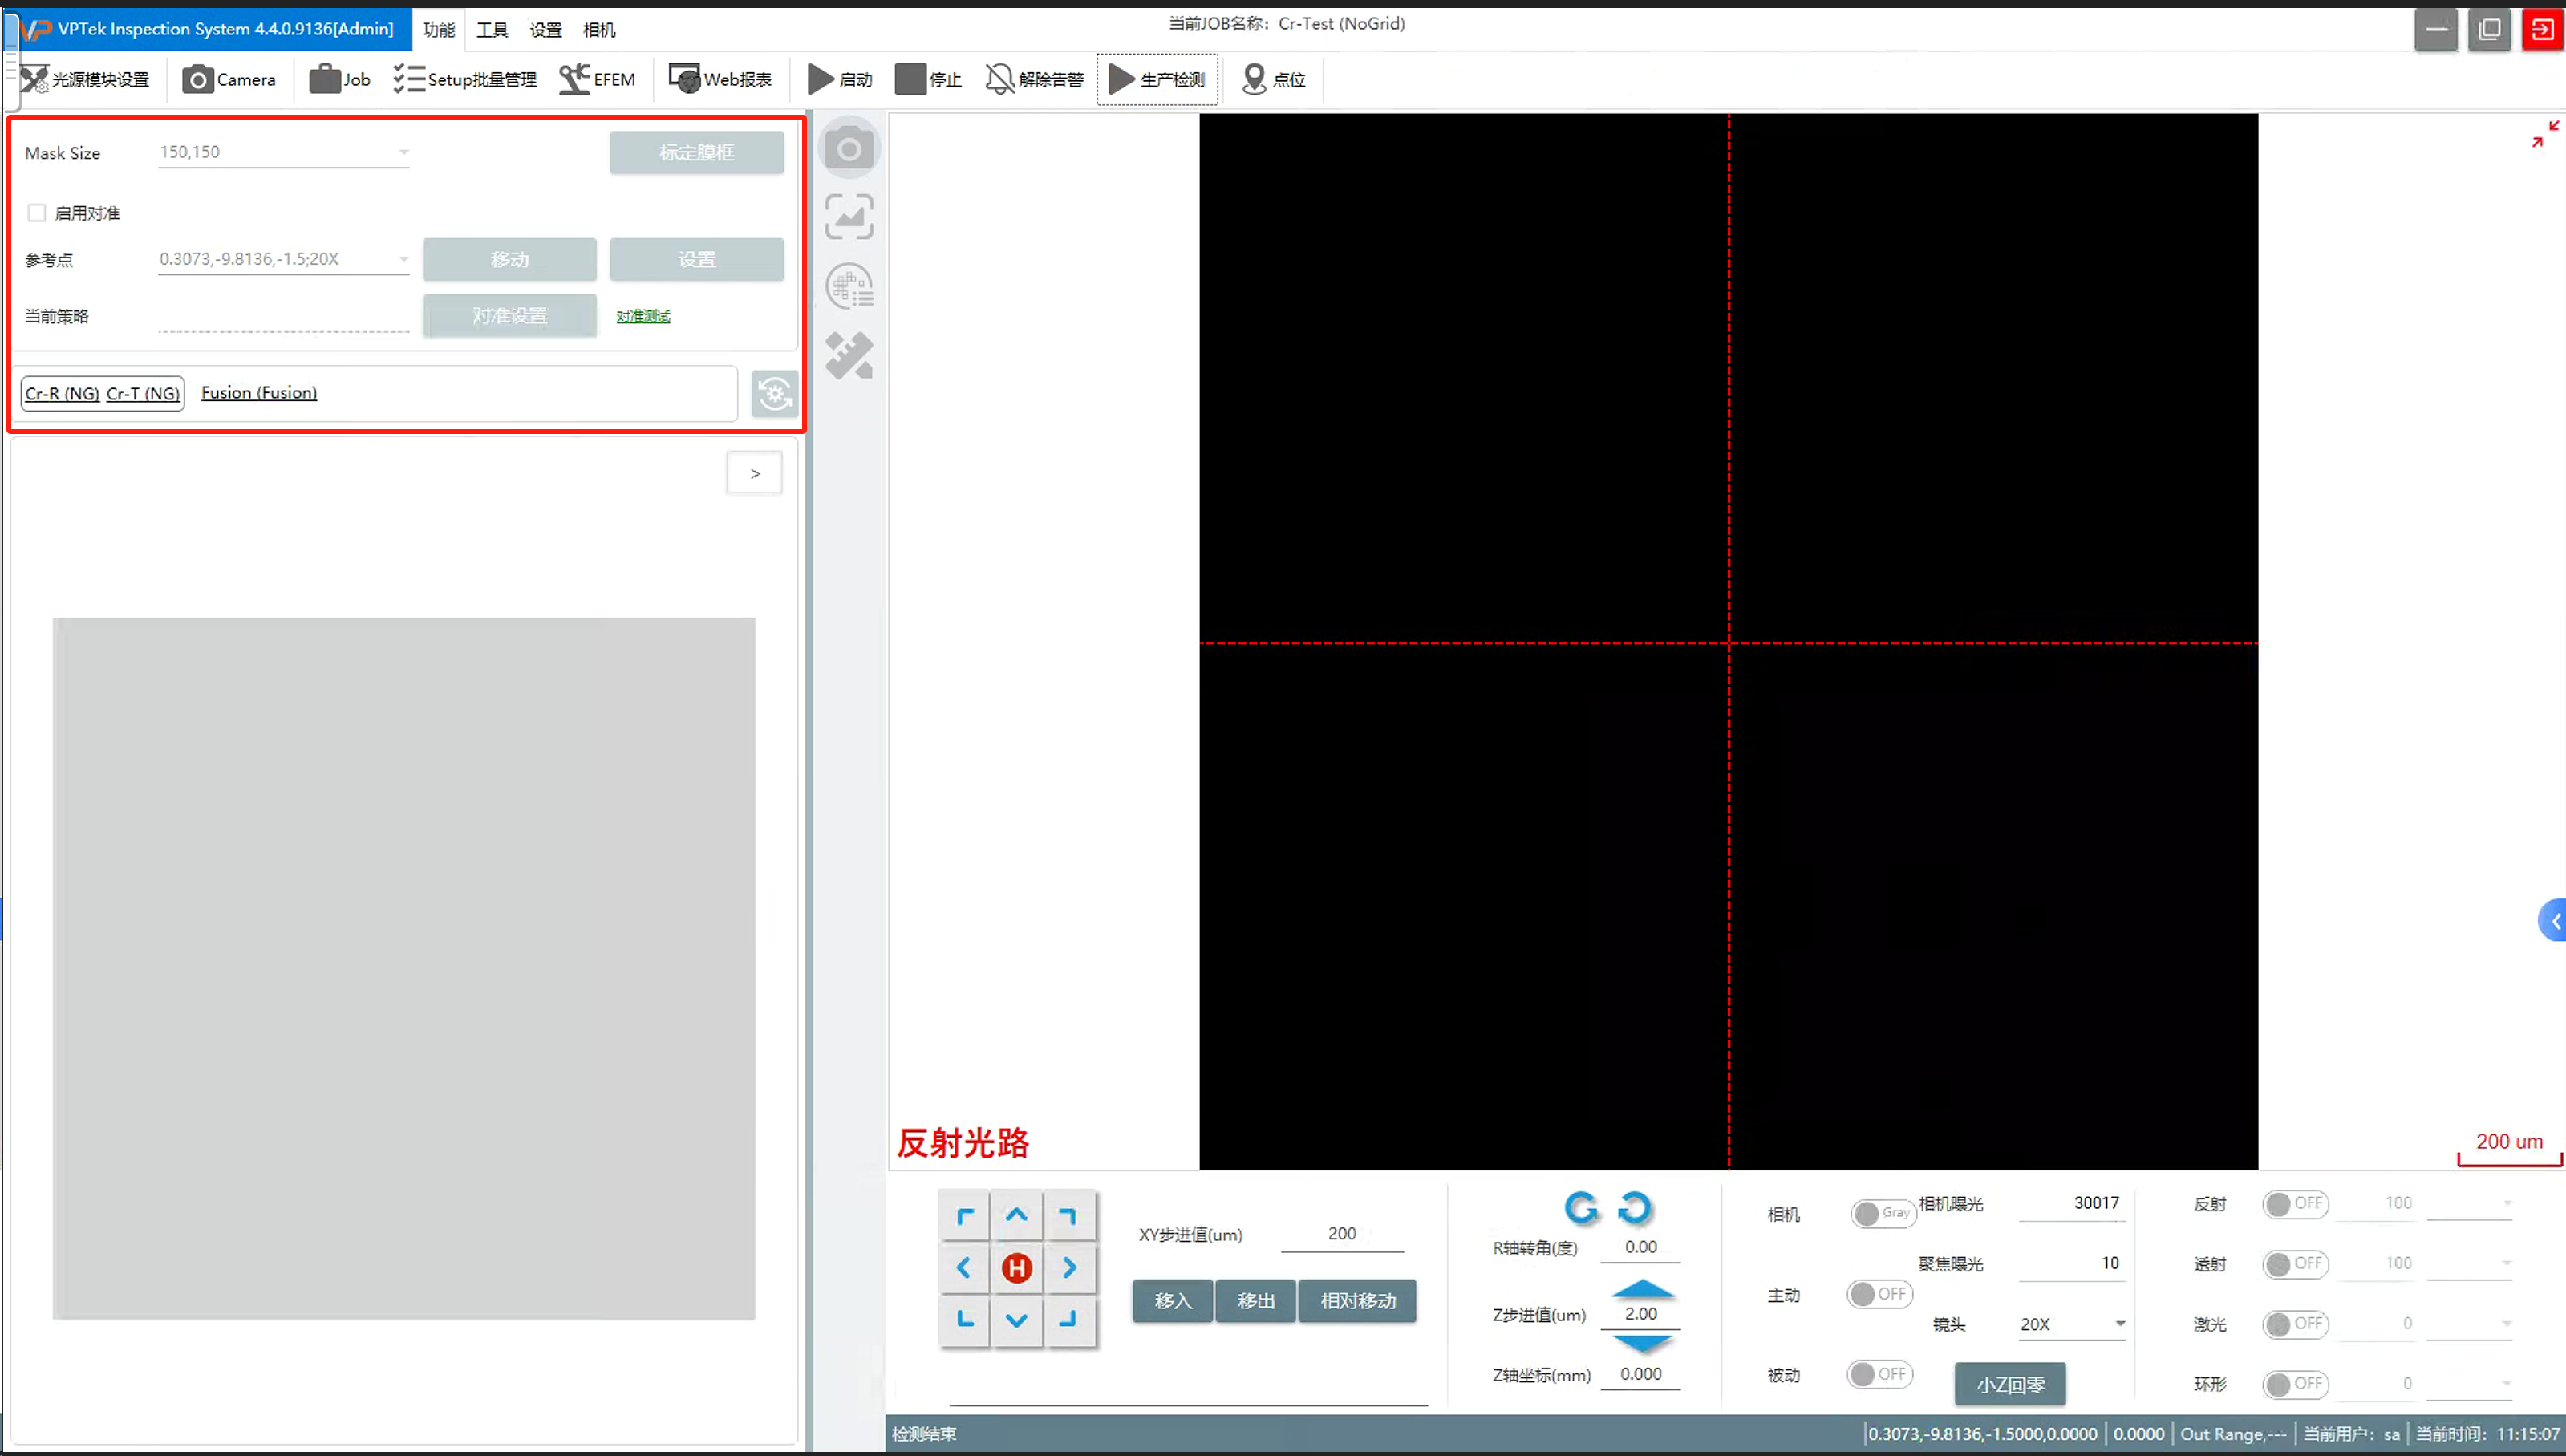The height and width of the screenshot is (1456, 2566).
Task: Open the 相机 menu
Action: (598, 30)
